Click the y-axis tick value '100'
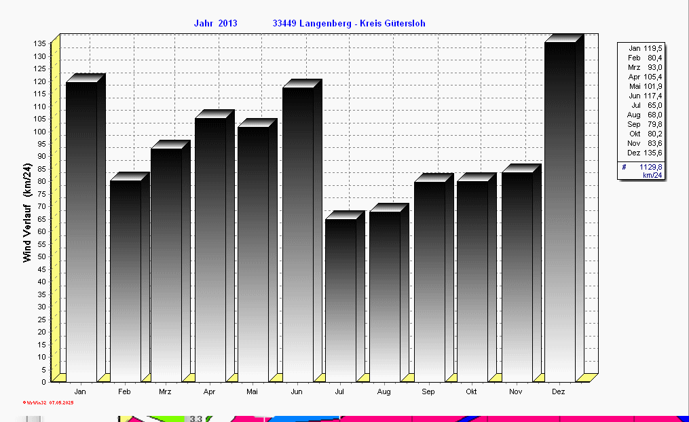 (x=40, y=132)
